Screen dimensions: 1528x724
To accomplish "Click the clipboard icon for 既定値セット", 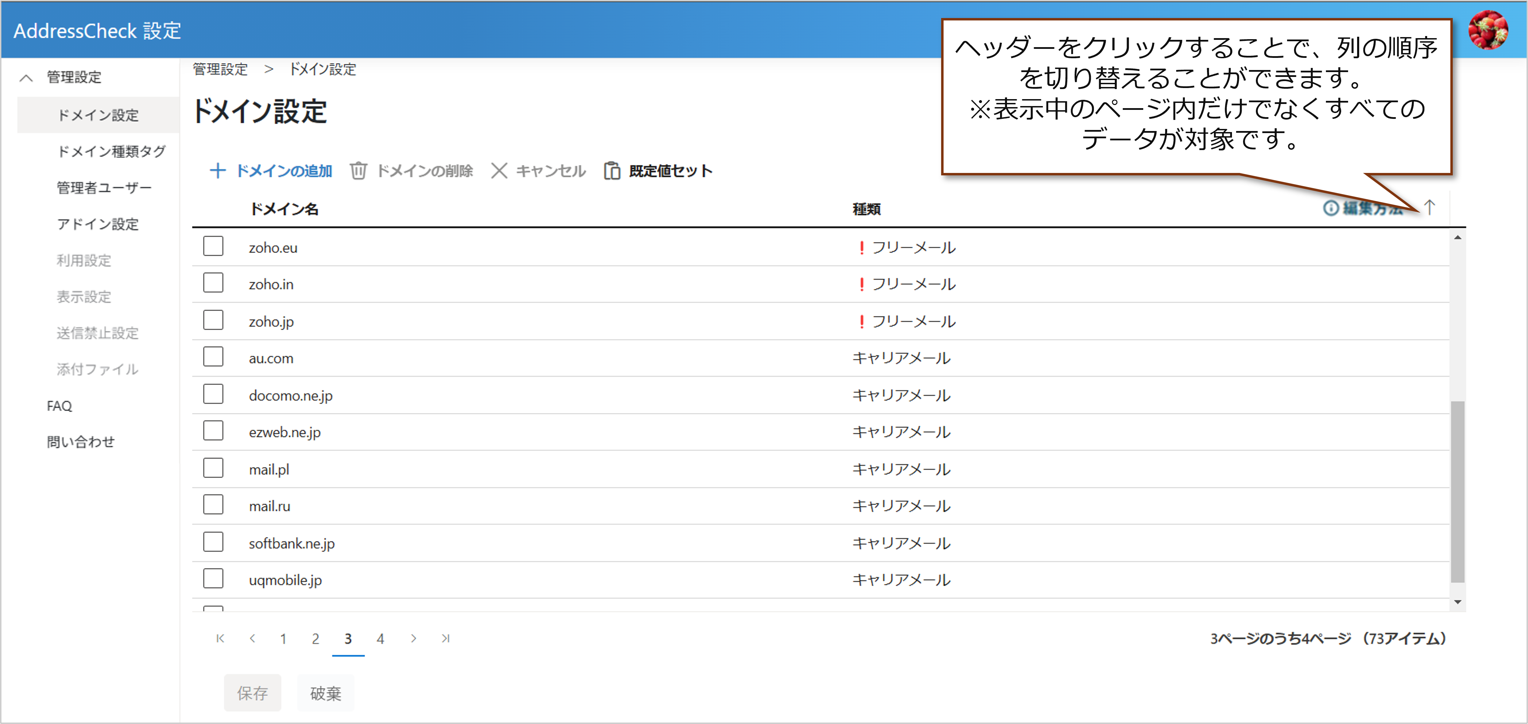I will click(x=611, y=171).
